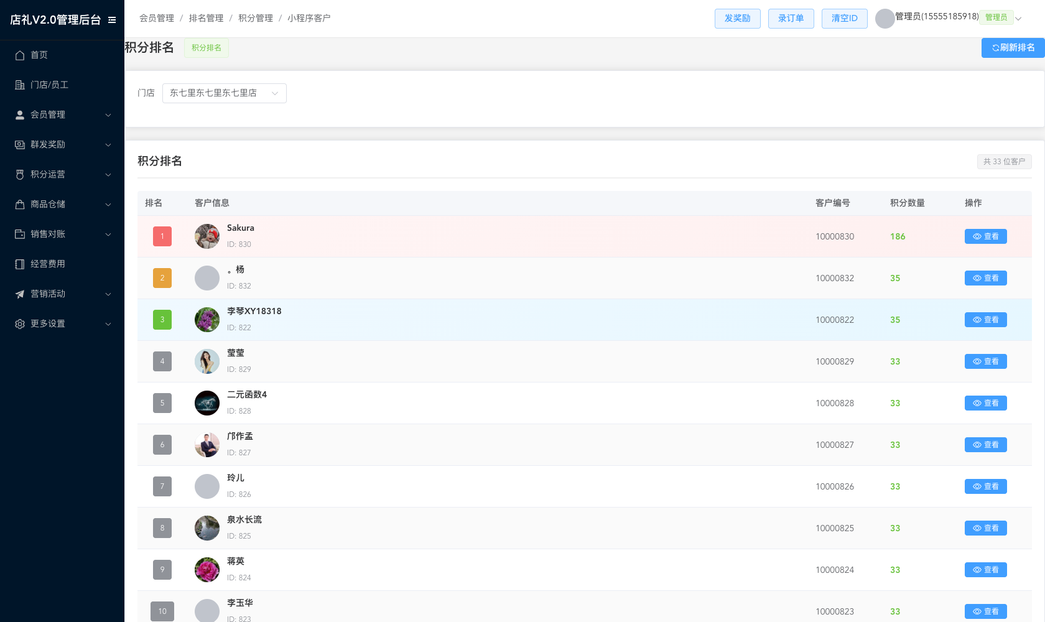Click the icon beside 群发奖励
This screenshot has height=622, width=1045.
(20, 145)
